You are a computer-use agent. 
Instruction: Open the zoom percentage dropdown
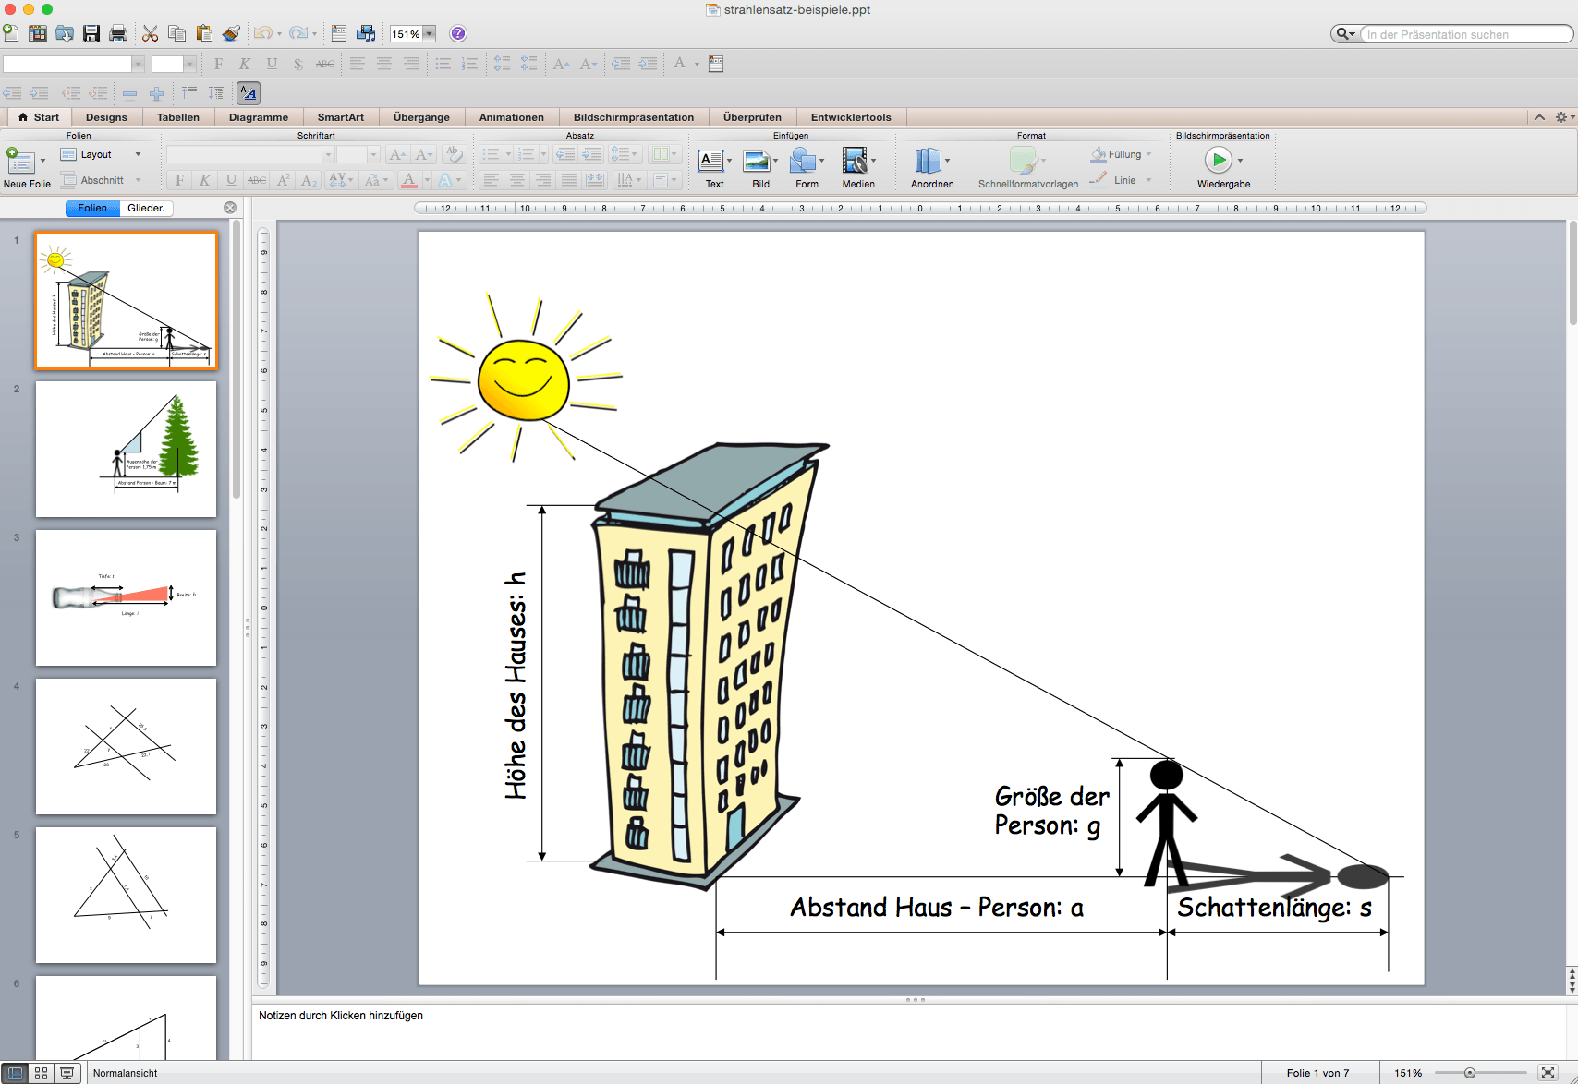point(429,34)
